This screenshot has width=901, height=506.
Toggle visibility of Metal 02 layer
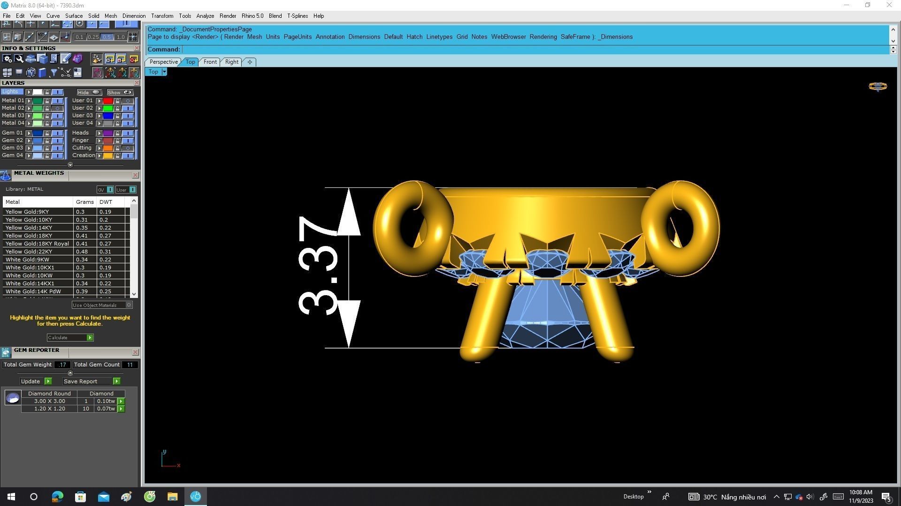click(x=57, y=108)
